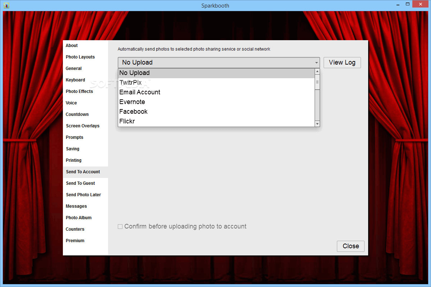Go to Photo Layouts settings

(x=85, y=57)
